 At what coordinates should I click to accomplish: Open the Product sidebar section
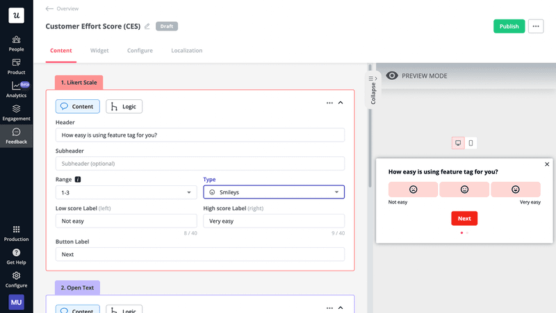tap(16, 67)
